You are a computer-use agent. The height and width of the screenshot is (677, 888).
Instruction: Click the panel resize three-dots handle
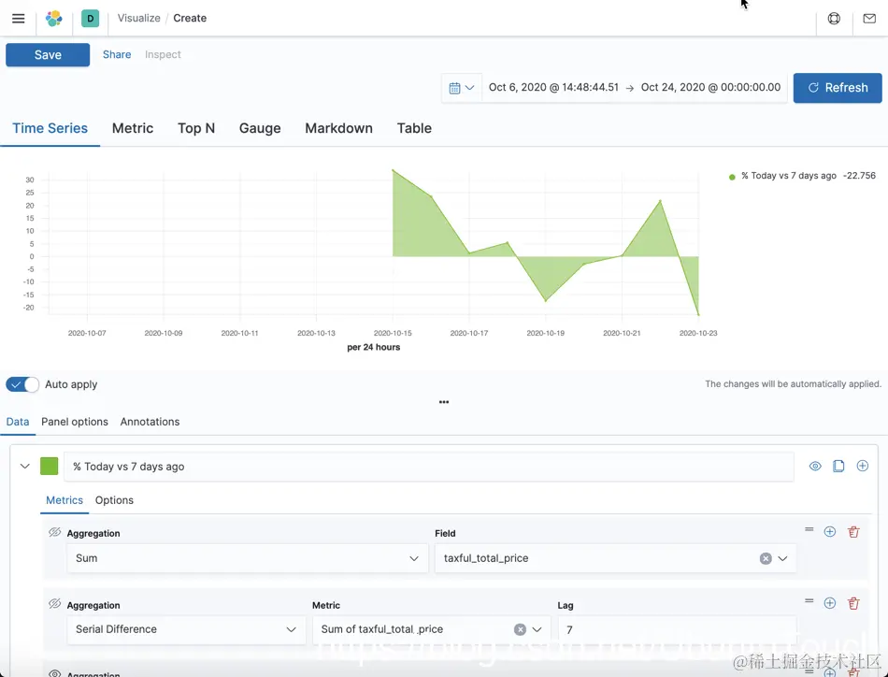444,402
